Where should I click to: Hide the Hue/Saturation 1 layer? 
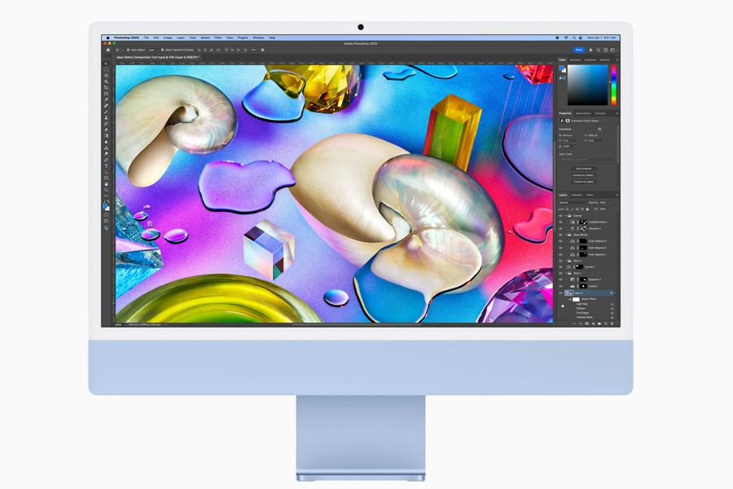coord(561,222)
